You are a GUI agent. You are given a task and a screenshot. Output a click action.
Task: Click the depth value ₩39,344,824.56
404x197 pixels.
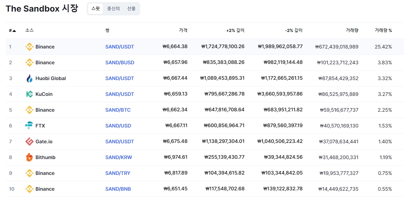(x=283, y=157)
